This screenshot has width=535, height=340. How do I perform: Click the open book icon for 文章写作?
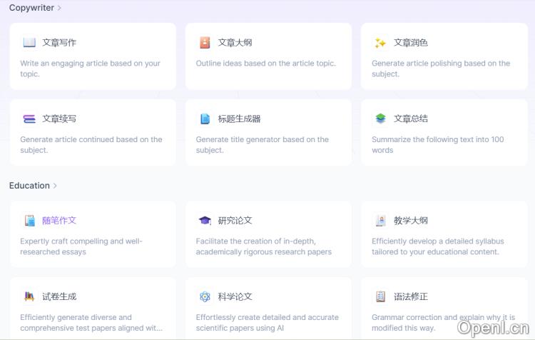(x=29, y=43)
